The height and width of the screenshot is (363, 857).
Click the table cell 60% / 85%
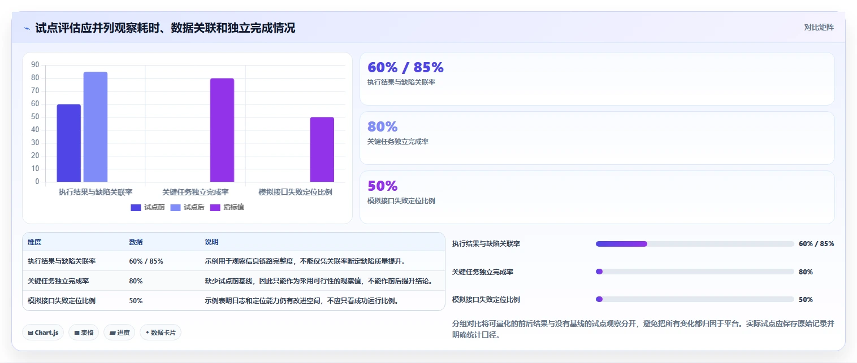click(x=146, y=261)
